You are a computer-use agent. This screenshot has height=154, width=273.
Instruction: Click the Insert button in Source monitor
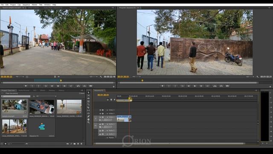tap(78, 86)
